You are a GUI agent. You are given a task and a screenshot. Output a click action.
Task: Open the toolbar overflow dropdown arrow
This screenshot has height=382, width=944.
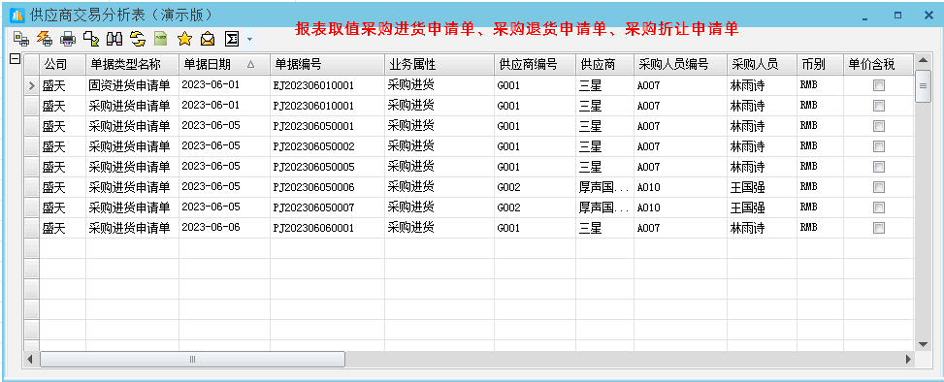click(249, 40)
